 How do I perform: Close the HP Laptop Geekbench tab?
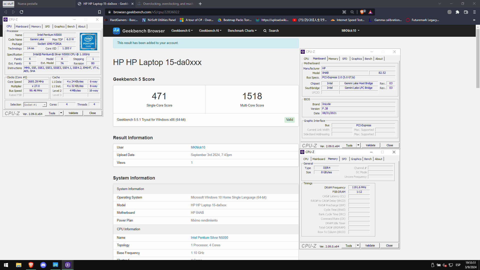132,4
